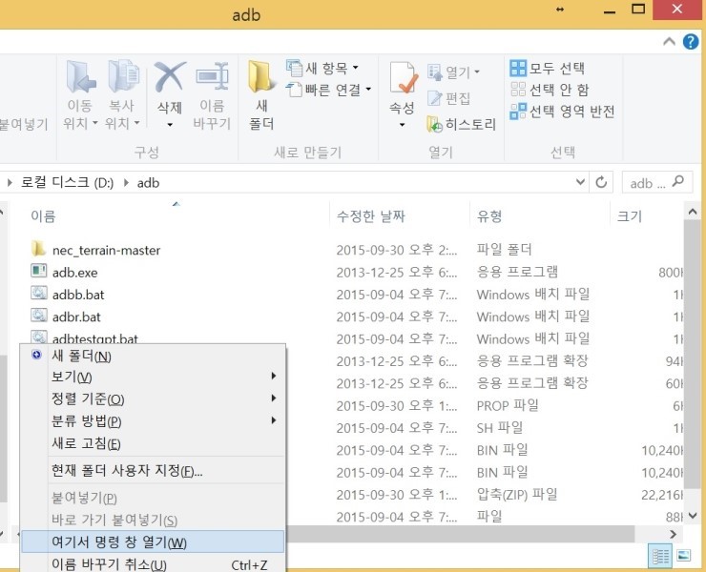Select the nec_terrain-master folder
The image size is (706, 572).
pyautogui.click(x=106, y=250)
